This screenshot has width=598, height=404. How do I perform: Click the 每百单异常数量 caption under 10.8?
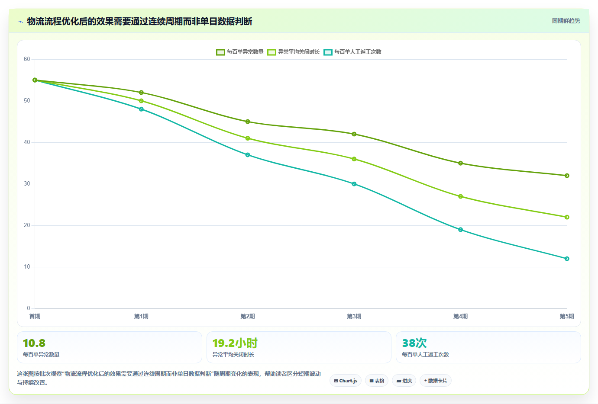pyautogui.click(x=41, y=355)
